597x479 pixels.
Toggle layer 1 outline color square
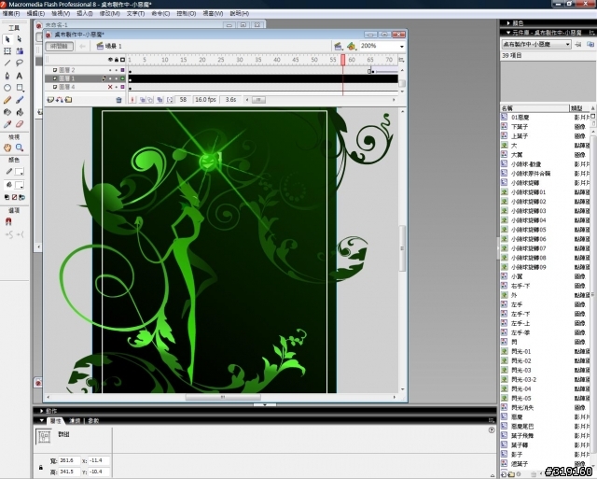(122, 78)
